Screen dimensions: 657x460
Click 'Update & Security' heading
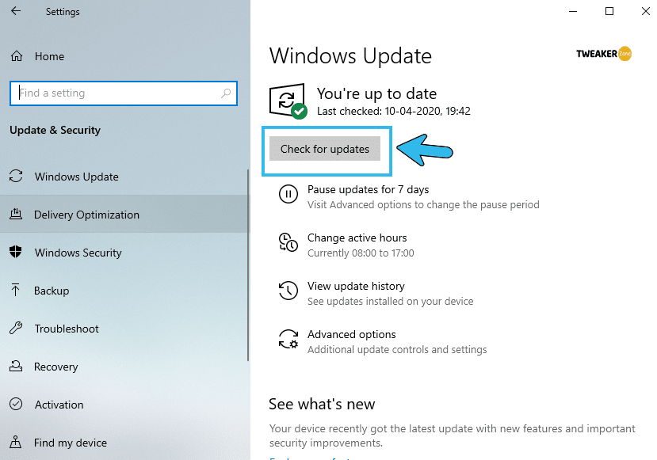[55, 130]
